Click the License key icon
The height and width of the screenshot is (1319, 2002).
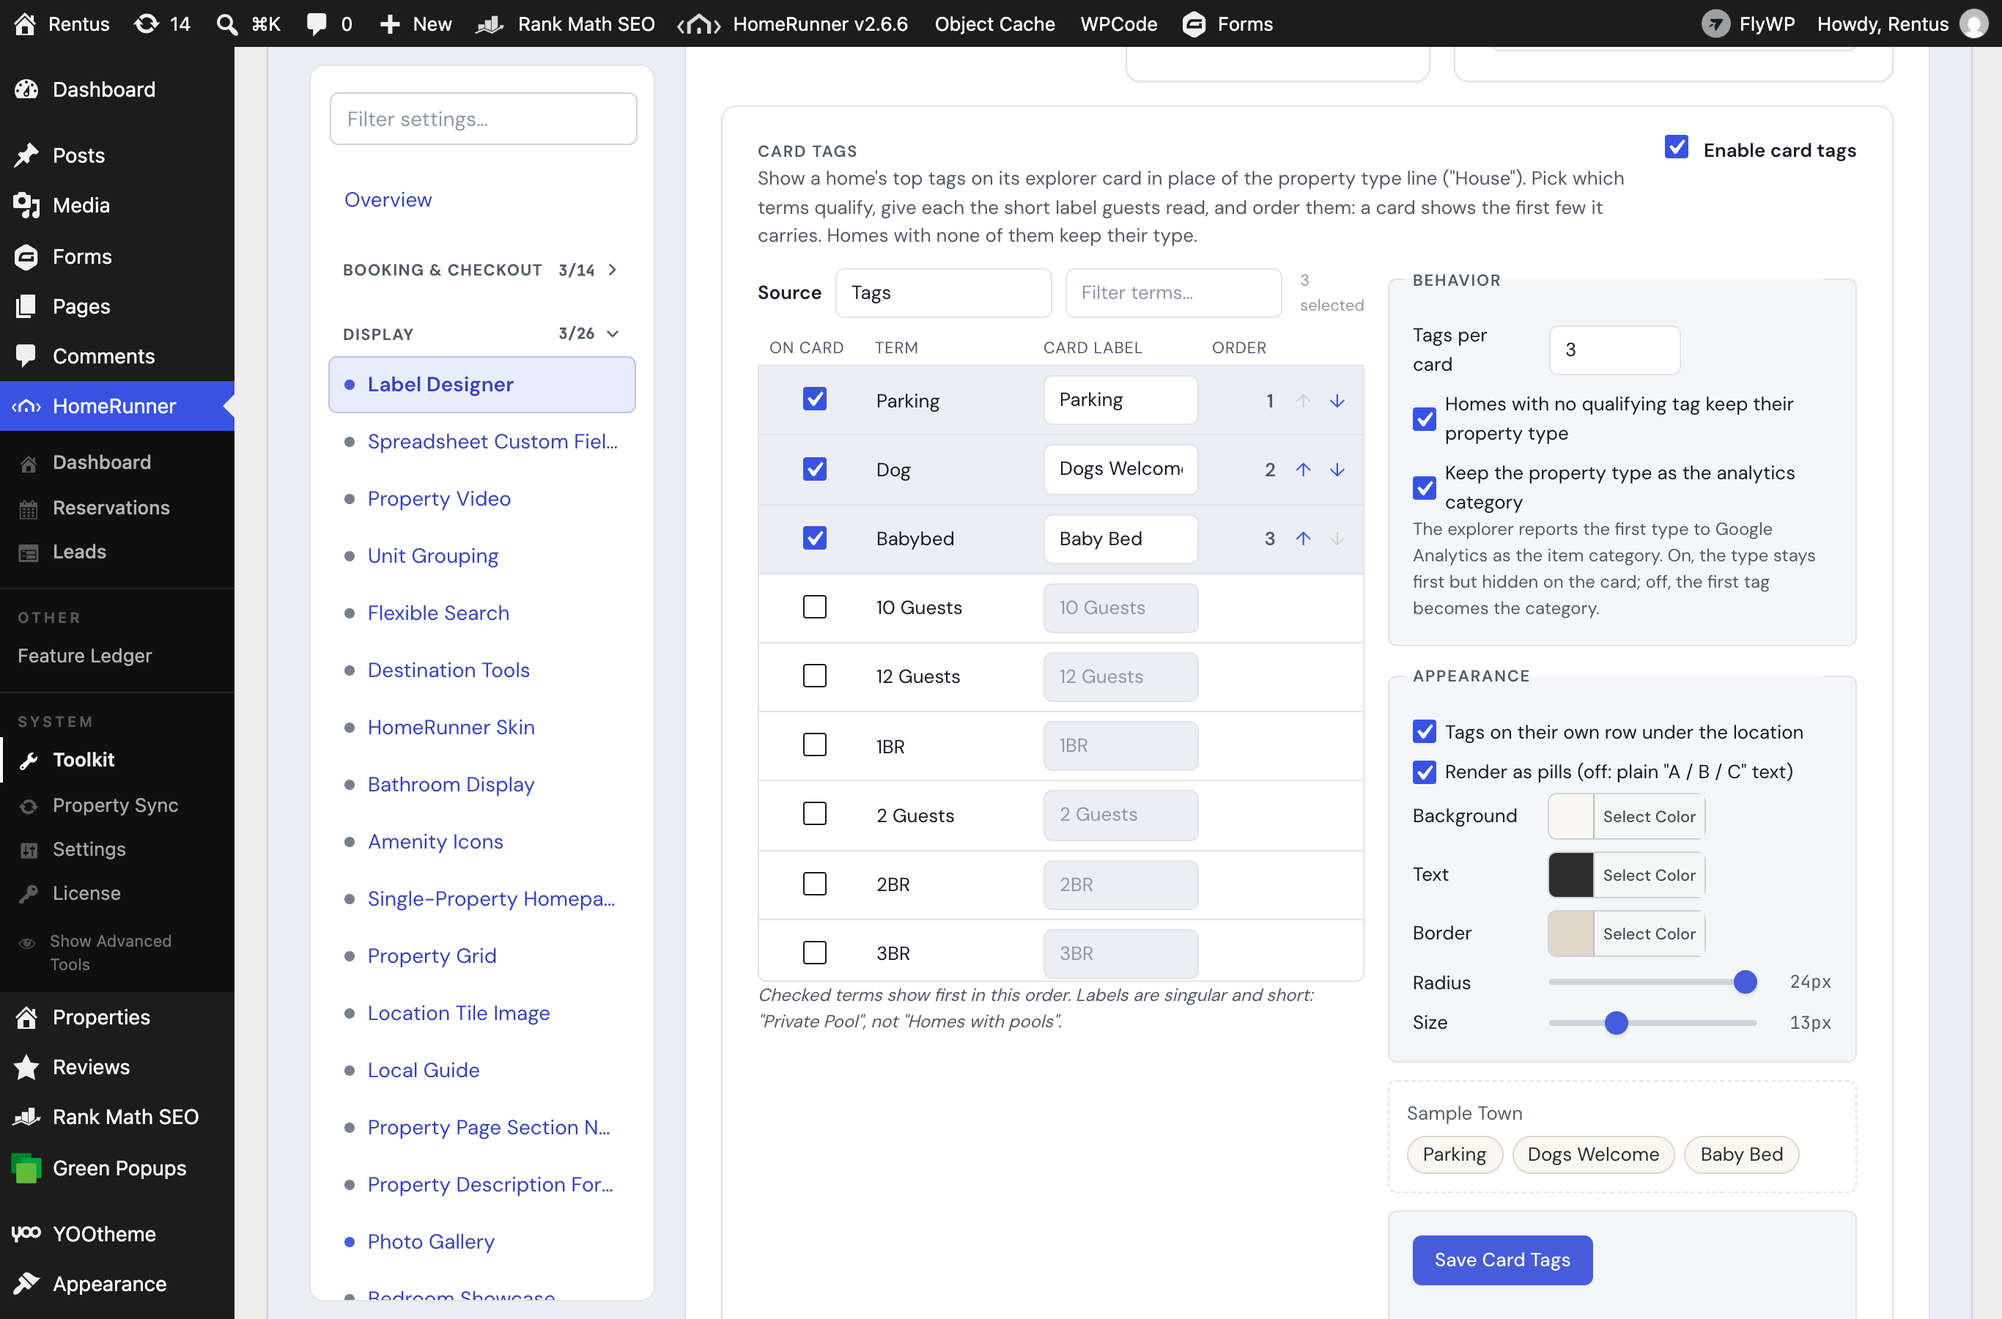coord(29,893)
